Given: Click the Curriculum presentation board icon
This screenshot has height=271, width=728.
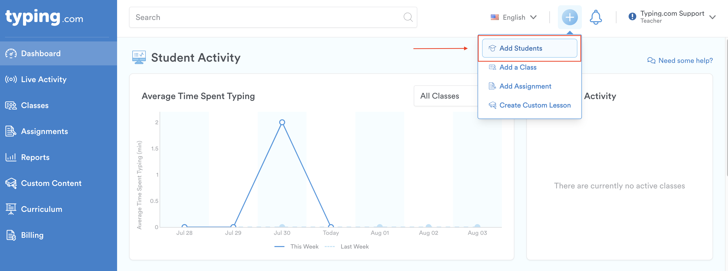Looking at the screenshot, I should point(11,209).
